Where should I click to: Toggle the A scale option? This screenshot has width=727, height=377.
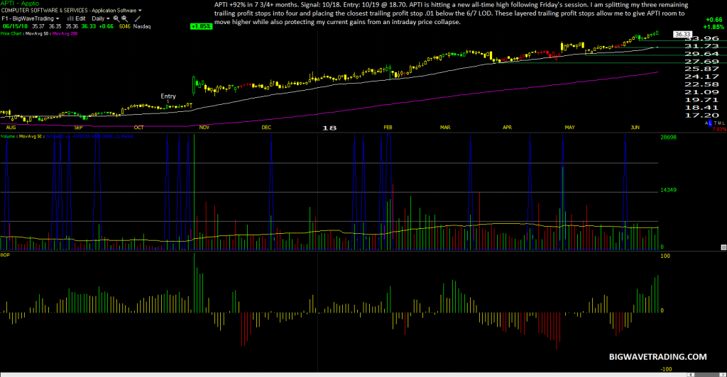tap(706, 123)
